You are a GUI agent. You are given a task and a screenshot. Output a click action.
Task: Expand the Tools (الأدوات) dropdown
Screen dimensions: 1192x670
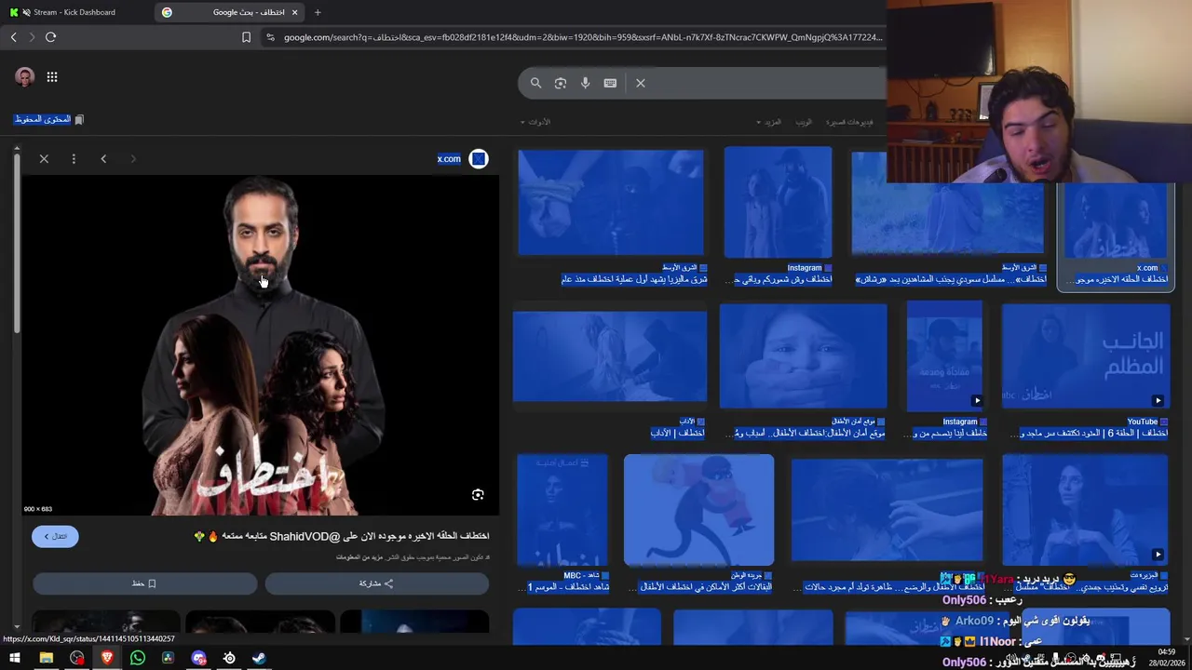point(536,122)
